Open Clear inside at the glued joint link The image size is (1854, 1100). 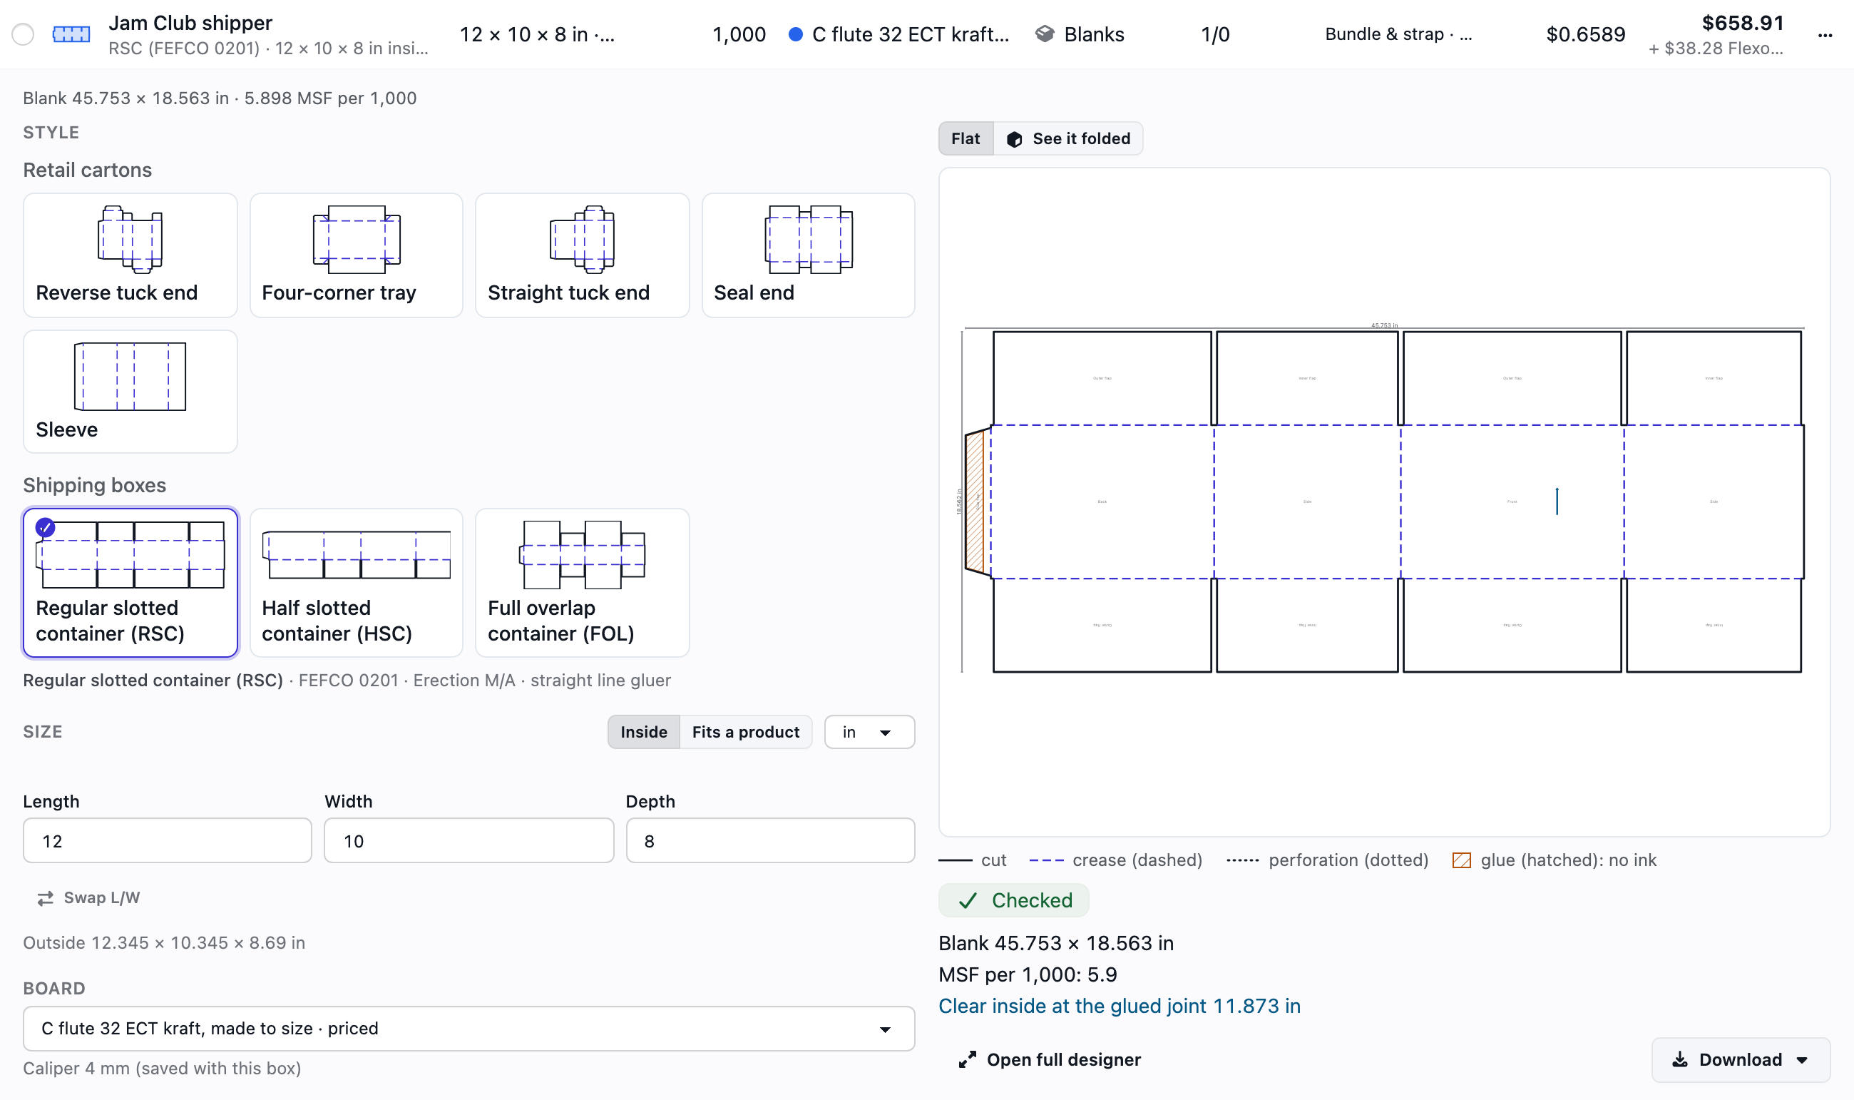[1120, 1006]
